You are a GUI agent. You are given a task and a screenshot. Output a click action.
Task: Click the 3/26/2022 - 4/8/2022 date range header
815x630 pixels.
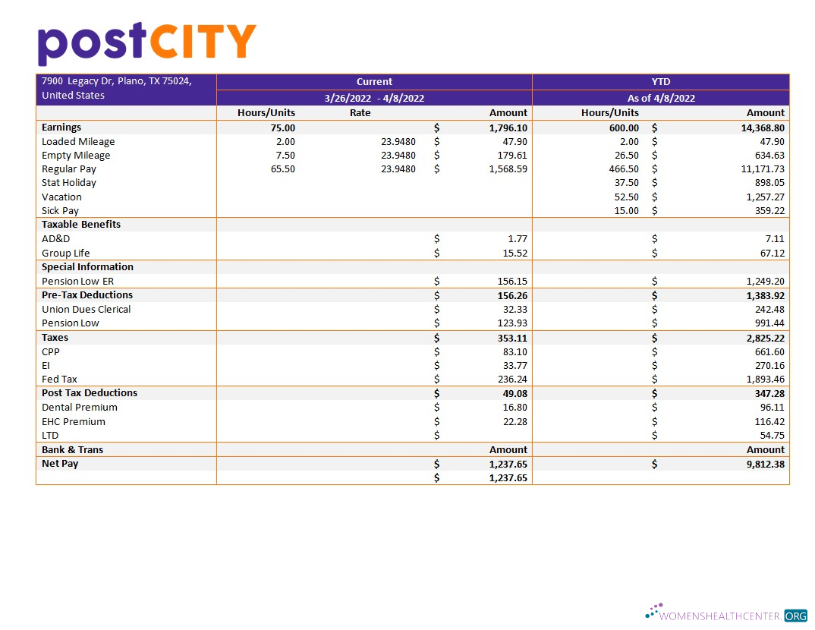point(374,98)
